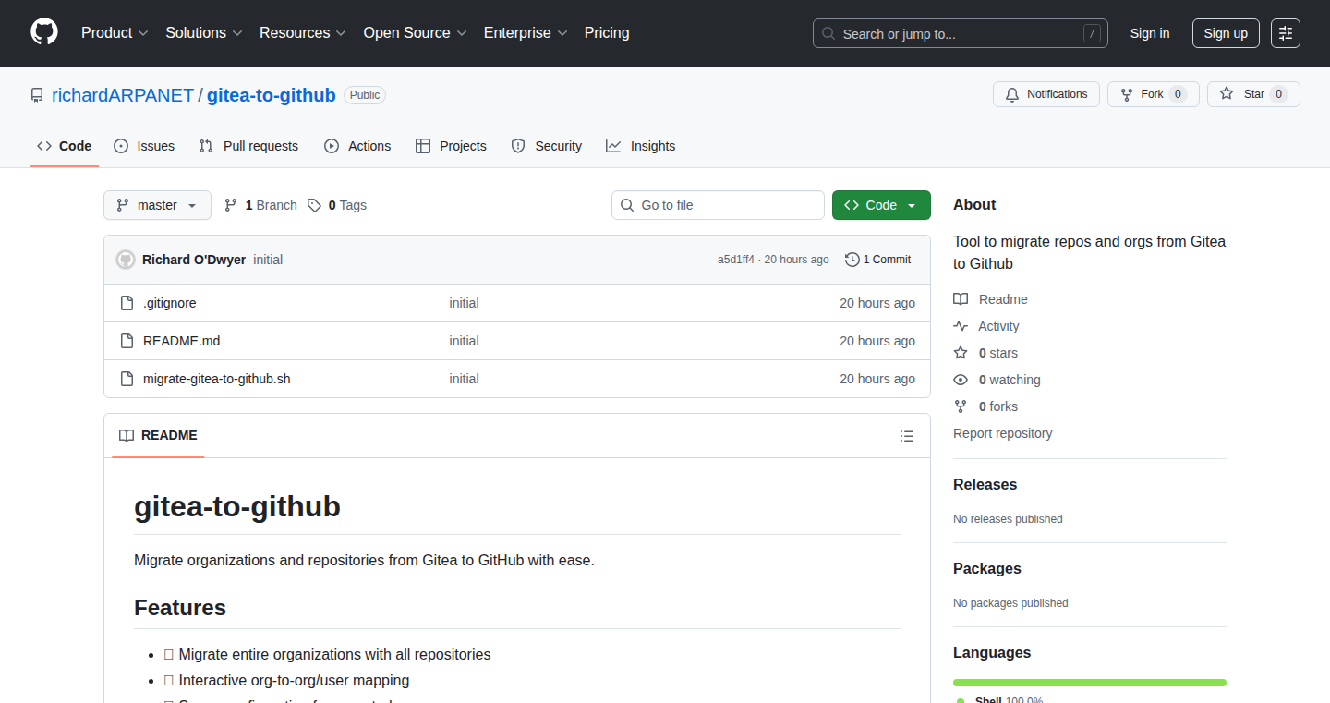Click the file icon of README.md

pos(127,341)
